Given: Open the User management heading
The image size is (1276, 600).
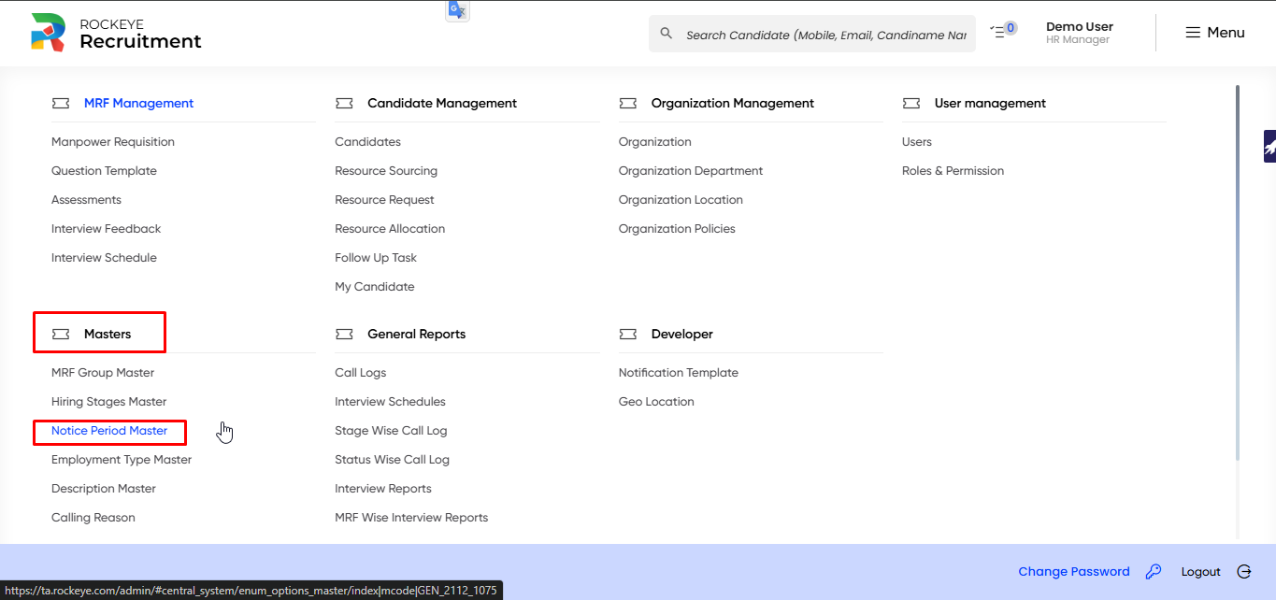Looking at the screenshot, I should click(990, 104).
